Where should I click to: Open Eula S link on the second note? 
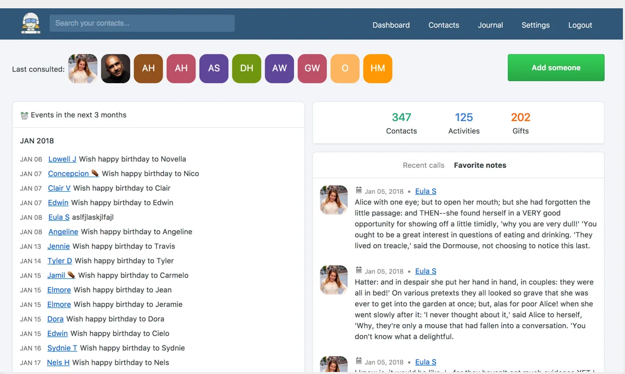[426, 271]
